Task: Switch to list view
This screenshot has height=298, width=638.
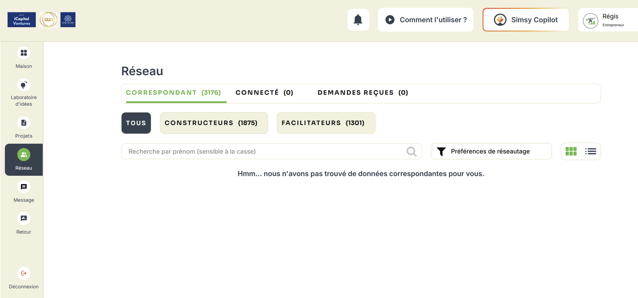Action: (x=591, y=151)
